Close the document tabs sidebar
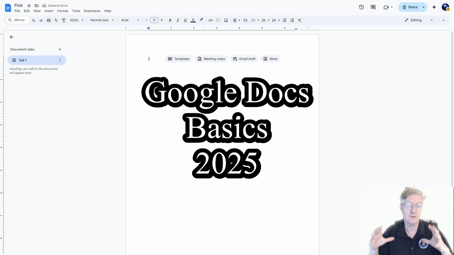Viewport: 454px width, 255px height. tap(12, 37)
